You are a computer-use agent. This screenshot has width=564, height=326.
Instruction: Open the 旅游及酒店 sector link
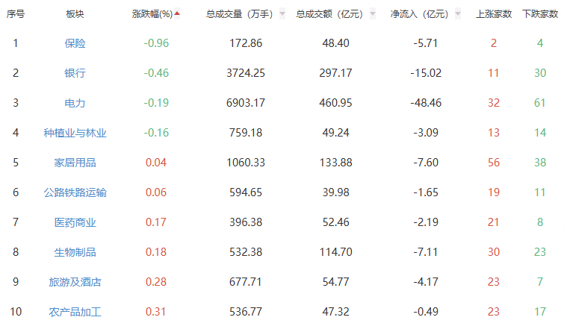75,282
